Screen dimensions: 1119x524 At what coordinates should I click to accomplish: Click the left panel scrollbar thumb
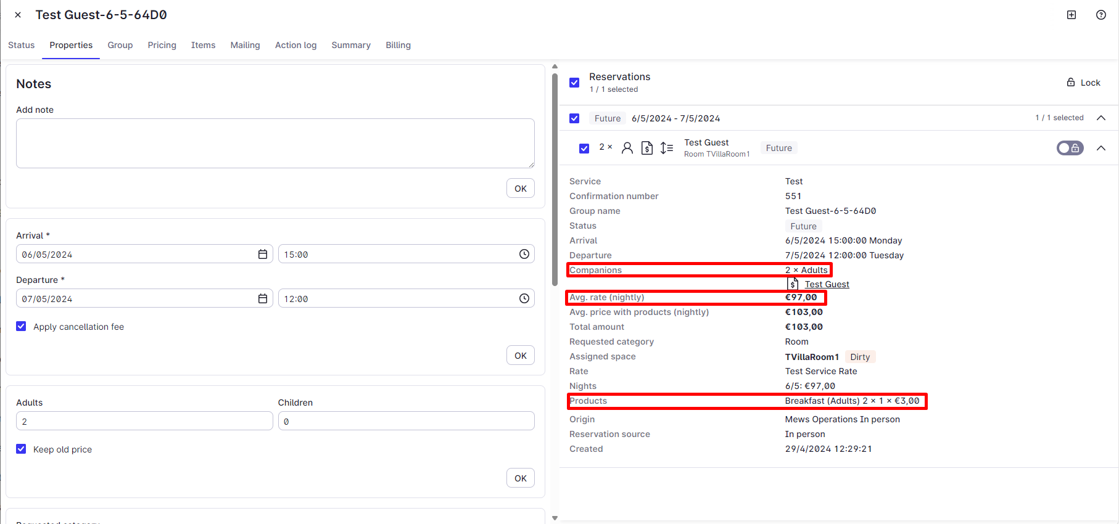coord(555,179)
